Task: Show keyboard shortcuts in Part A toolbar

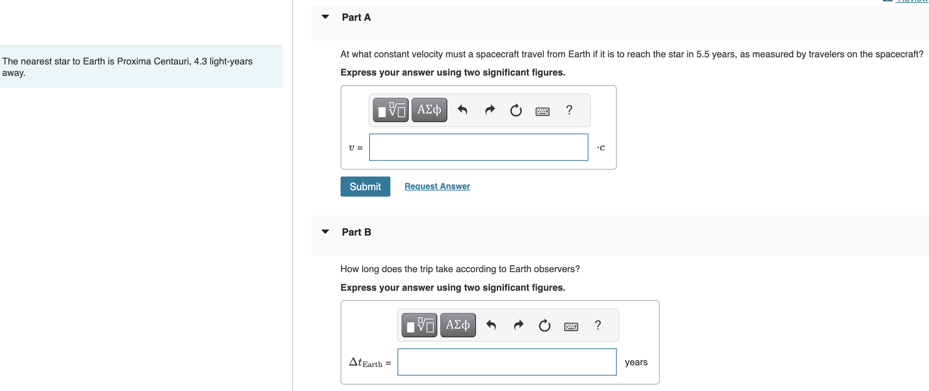Action: click(542, 111)
